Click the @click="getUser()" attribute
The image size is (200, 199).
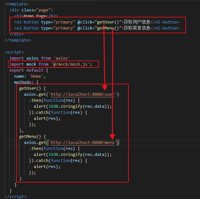point(99,22)
